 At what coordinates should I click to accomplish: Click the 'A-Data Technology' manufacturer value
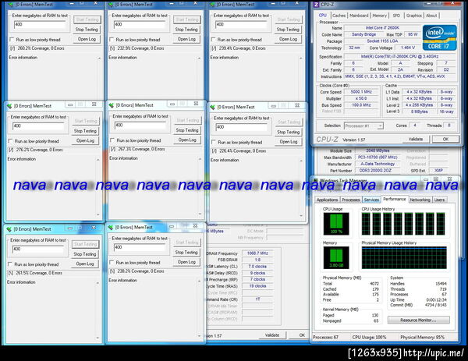[378, 164]
